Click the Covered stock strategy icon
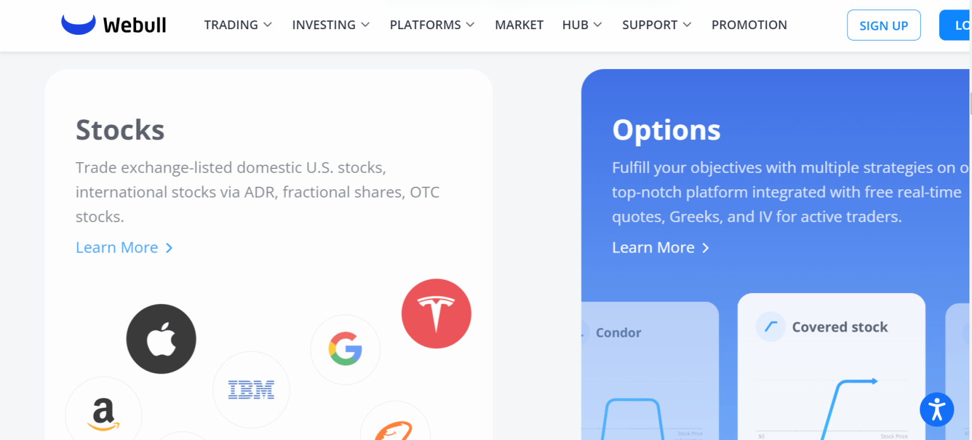This screenshot has width=972, height=440. click(x=771, y=326)
